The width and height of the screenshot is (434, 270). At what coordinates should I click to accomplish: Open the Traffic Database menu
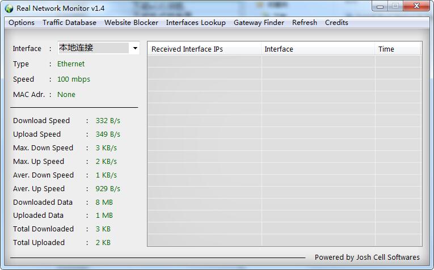(69, 23)
